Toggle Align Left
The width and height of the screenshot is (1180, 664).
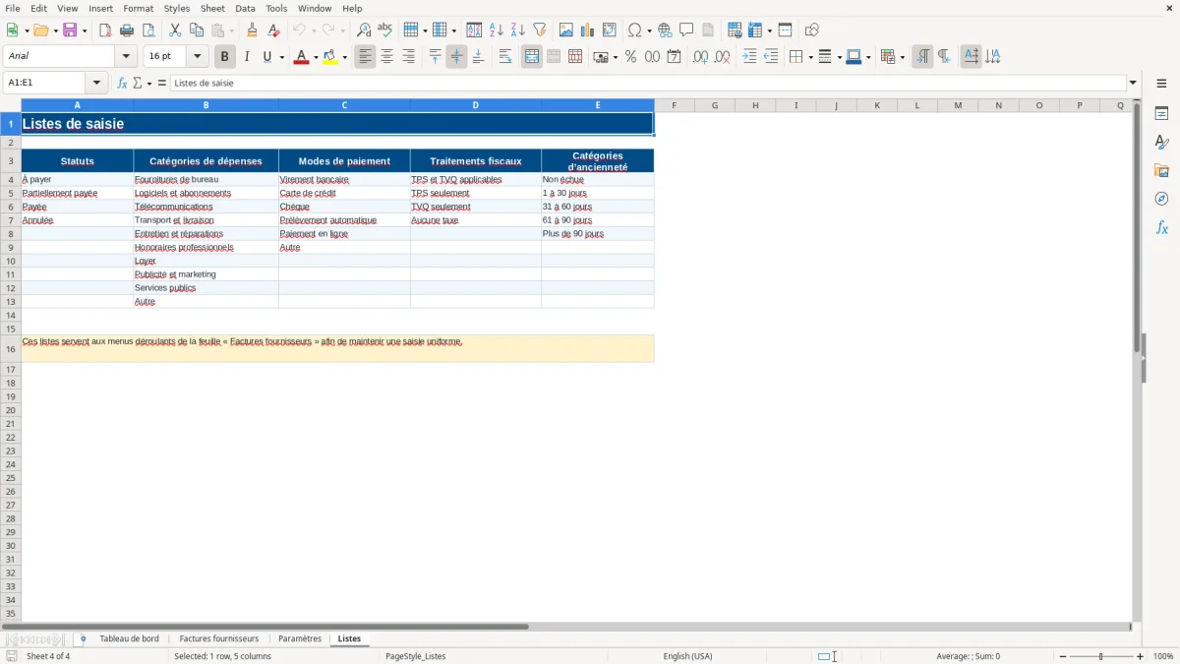pos(365,57)
